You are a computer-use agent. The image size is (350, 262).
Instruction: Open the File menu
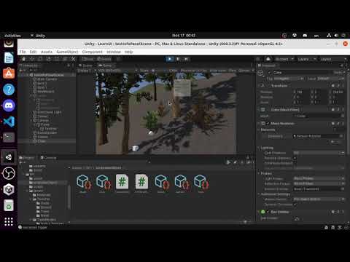pyautogui.click(x=23, y=52)
